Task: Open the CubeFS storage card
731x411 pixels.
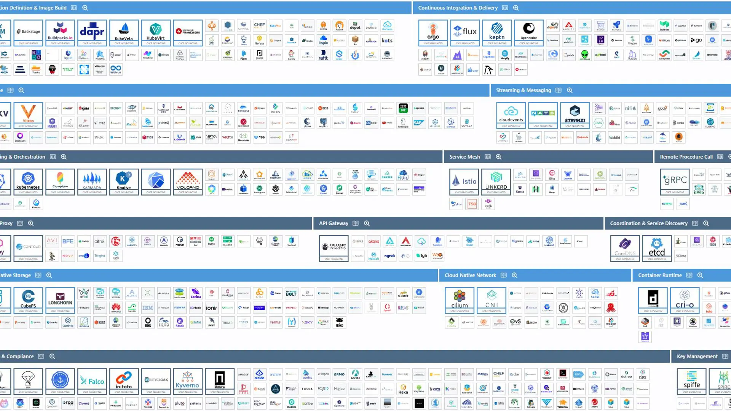Action: click(28, 301)
